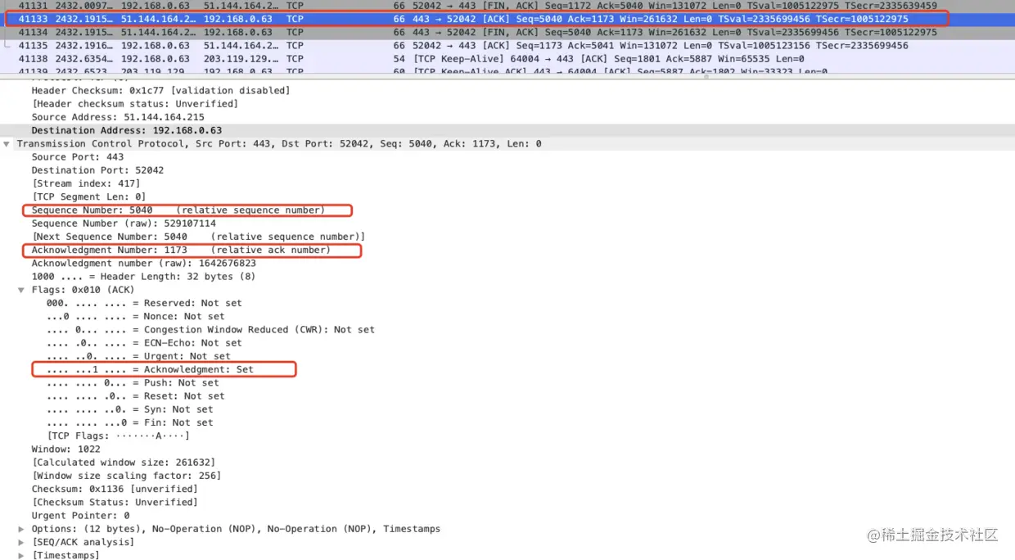
Task: Select Destination Address: 192.168.0.63 line
Action: [126, 130]
